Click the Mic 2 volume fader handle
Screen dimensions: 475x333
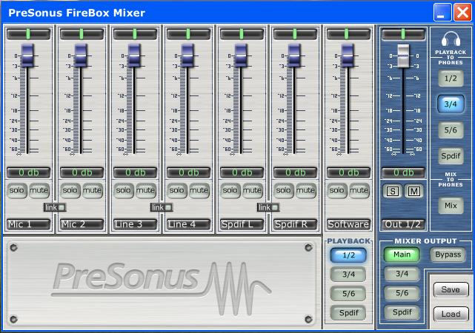pos(81,55)
